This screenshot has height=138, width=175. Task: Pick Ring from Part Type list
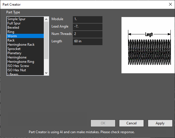pos(25,32)
